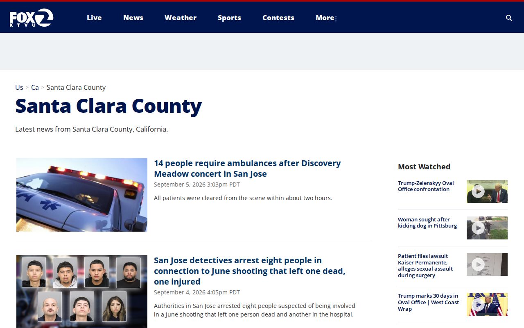Open Patient files lawsuit Kaiser Permanente link
The height and width of the screenshot is (328, 524).
[x=425, y=266]
